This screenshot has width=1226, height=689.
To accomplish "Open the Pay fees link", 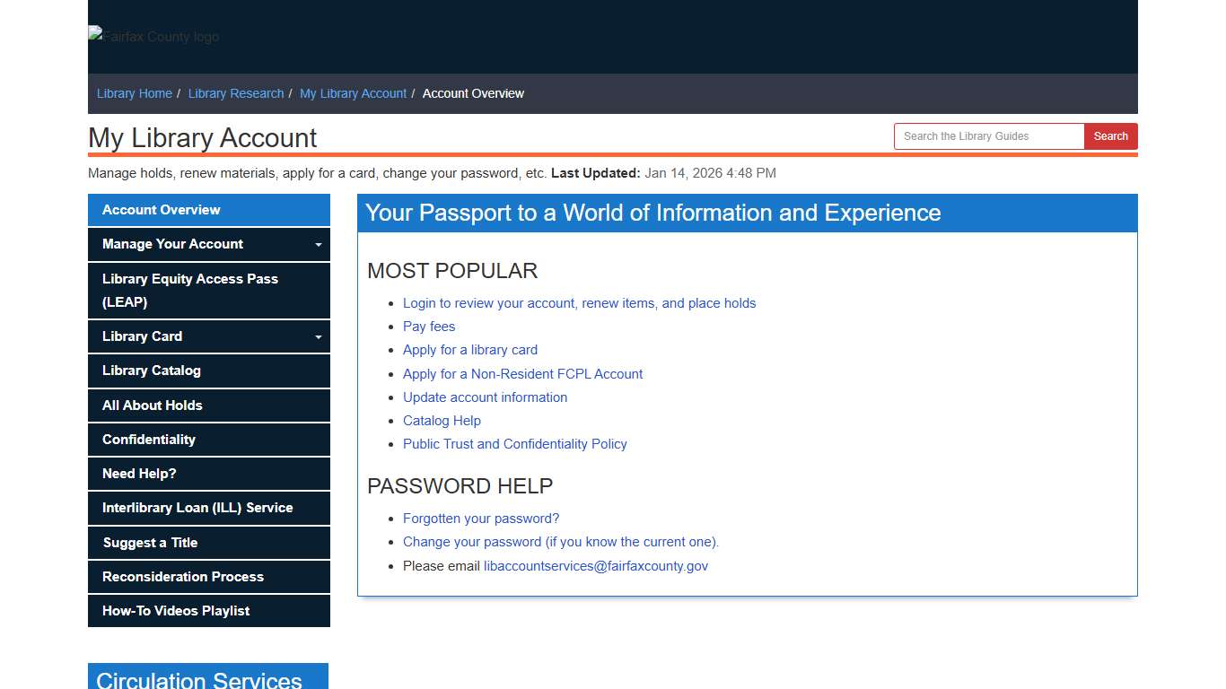I will coord(428,327).
